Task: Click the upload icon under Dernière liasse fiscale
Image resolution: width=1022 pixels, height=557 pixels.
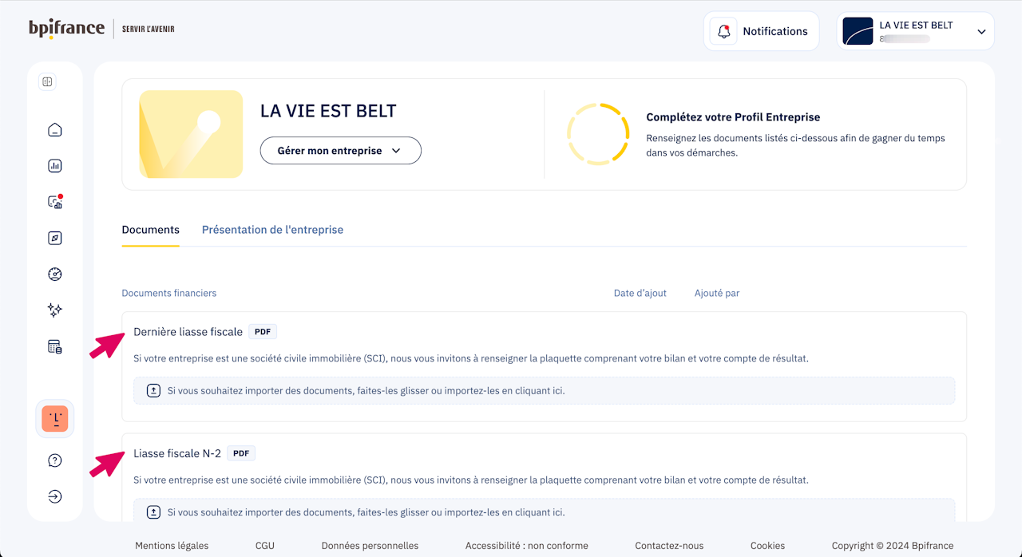Action: (x=153, y=391)
